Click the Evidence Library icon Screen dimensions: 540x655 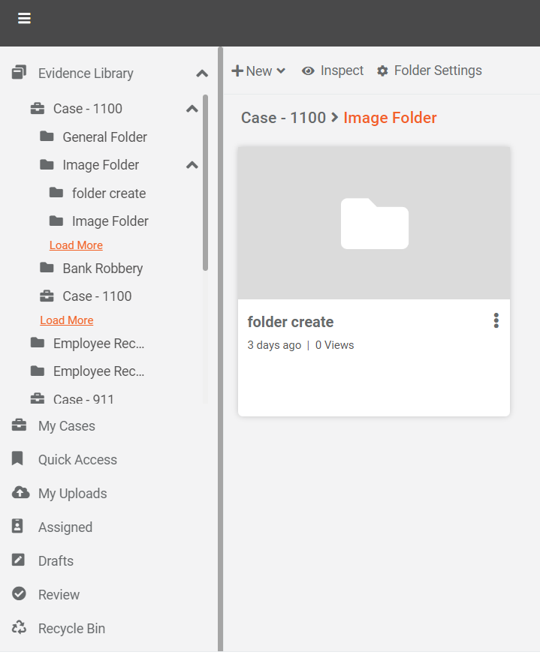tap(20, 73)
